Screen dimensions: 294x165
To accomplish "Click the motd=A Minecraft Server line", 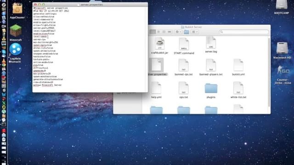I will [47, 85].
